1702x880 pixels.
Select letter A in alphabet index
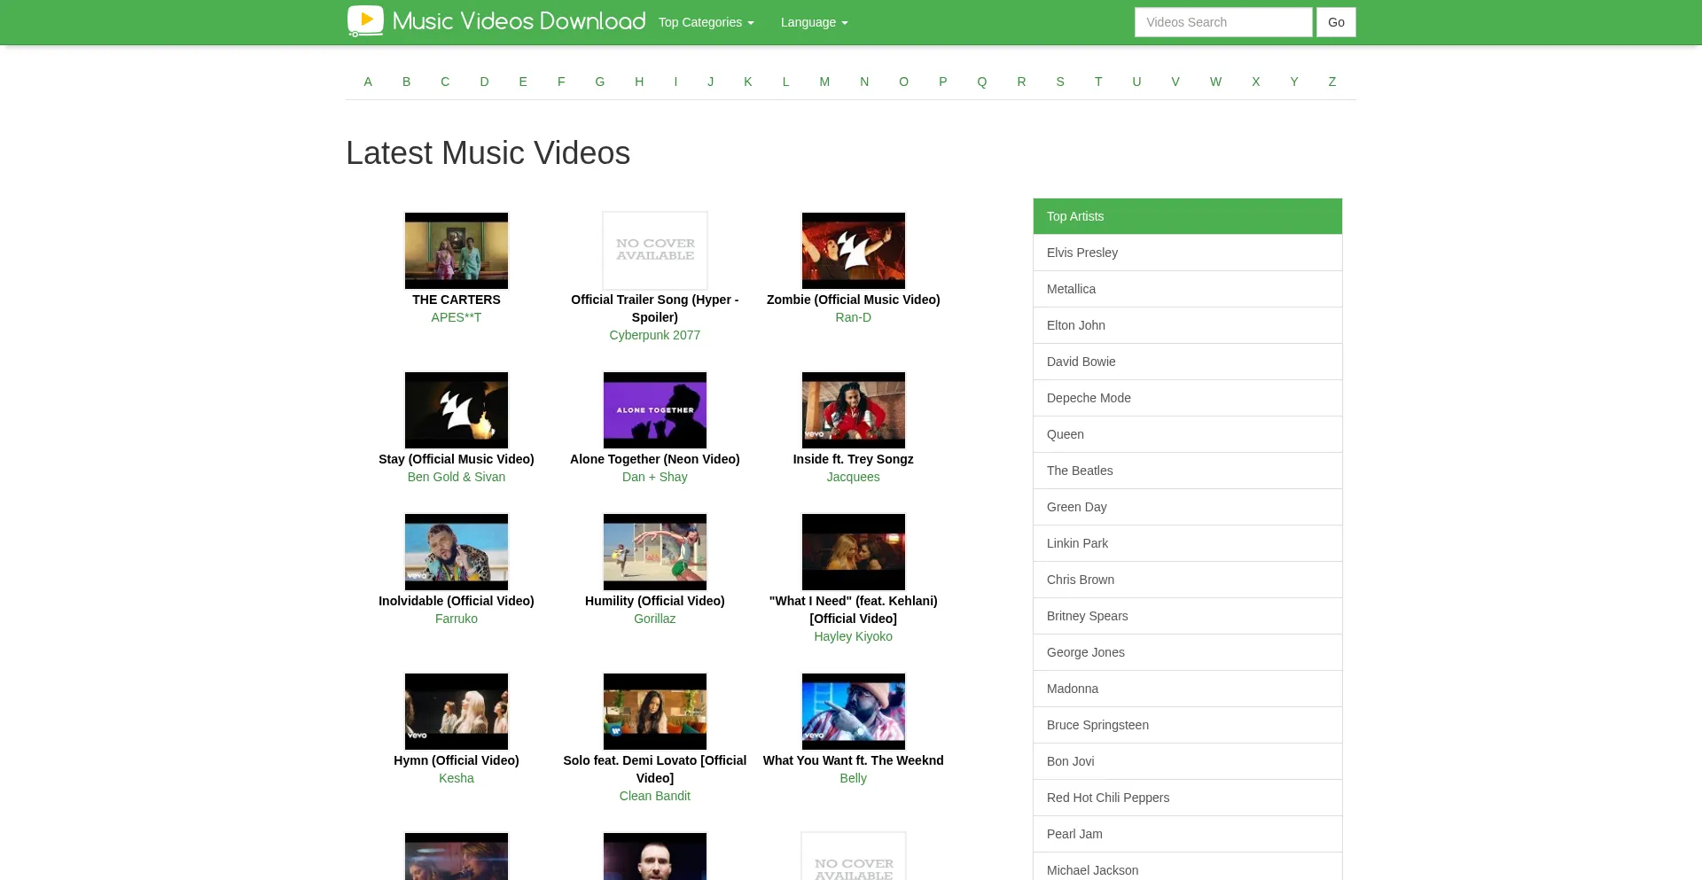tap(368, 82)
